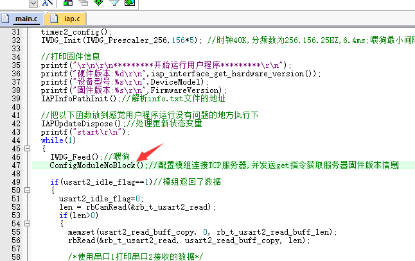The height and width of the screenshot is (261, 415).
Task: Click the printf with 硬件版本 string
Action: [181, 74]
